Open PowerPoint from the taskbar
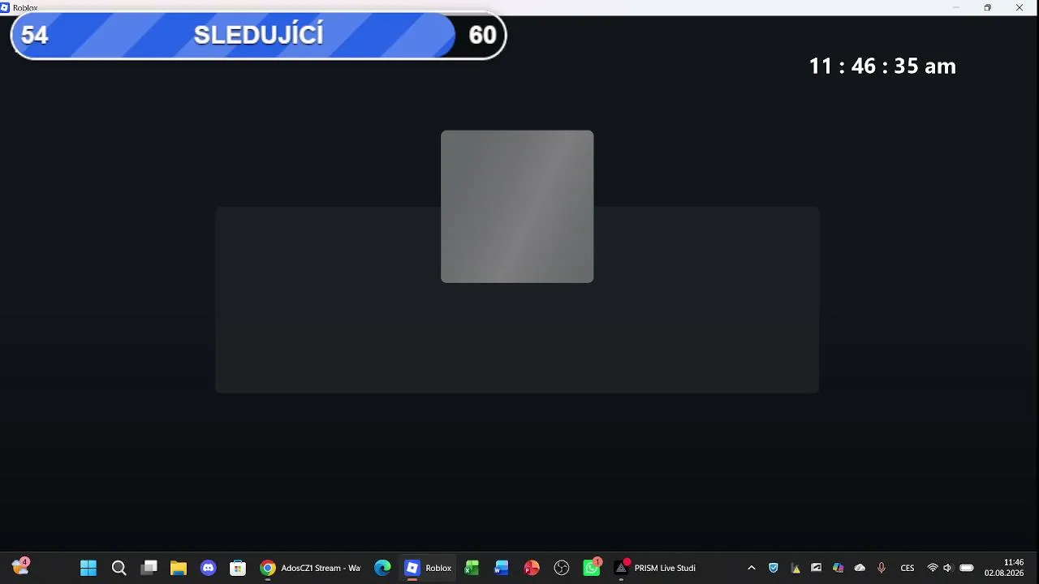The height and width of the screenshot is (584, 1039). point(532,568)
